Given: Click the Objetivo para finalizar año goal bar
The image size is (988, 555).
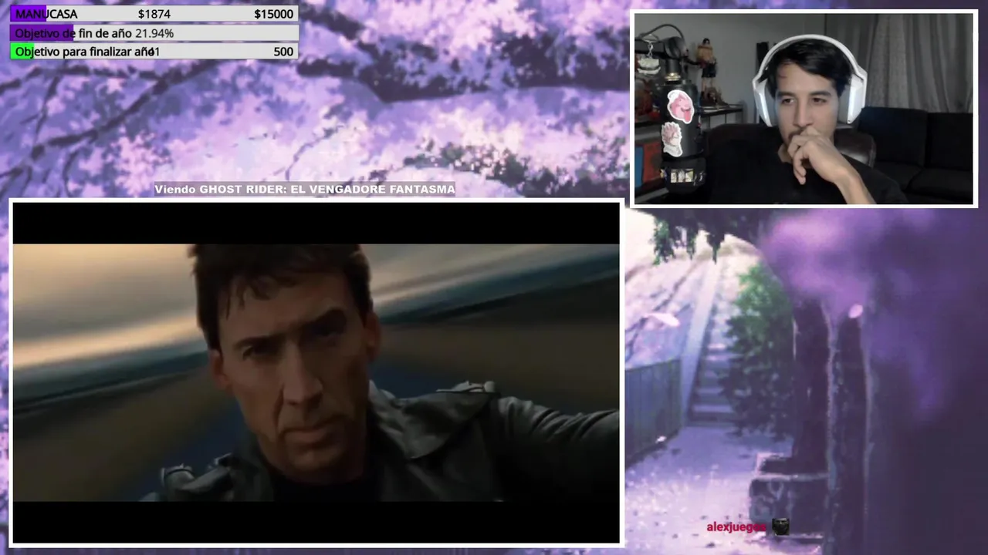Looking at the screenshot, I should [154, 52].
